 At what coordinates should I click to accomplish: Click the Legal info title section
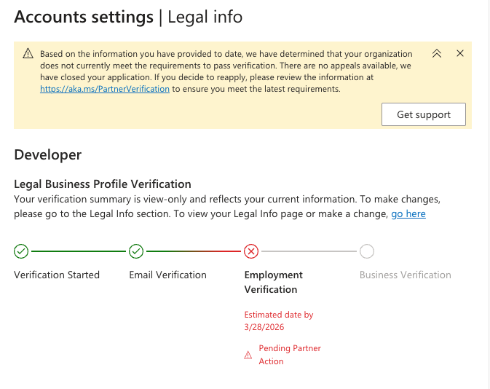coord(205,16)
